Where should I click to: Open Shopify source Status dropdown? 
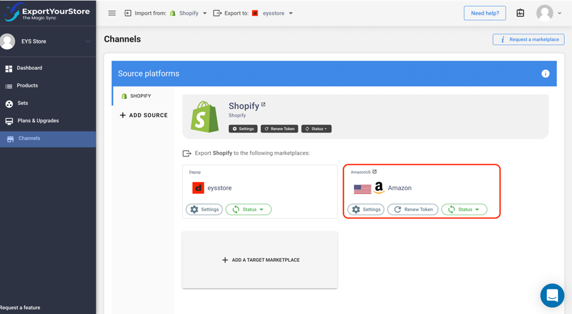316,129
